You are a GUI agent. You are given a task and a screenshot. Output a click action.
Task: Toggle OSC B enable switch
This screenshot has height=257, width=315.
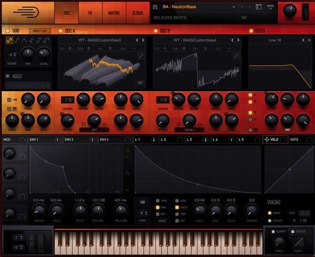point(156,31)
